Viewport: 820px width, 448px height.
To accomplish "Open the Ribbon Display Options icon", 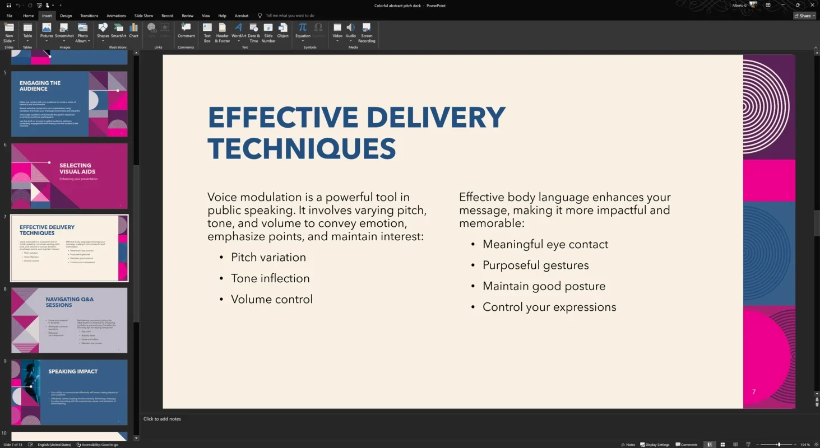I will point(768,5).
